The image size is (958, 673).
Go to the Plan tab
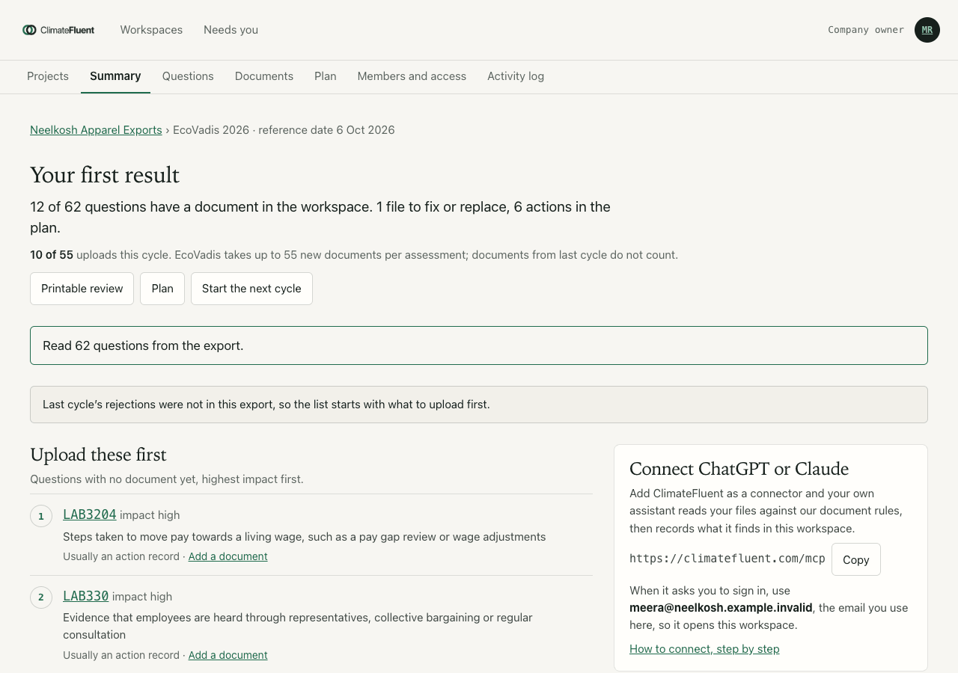tap(326, 76)
